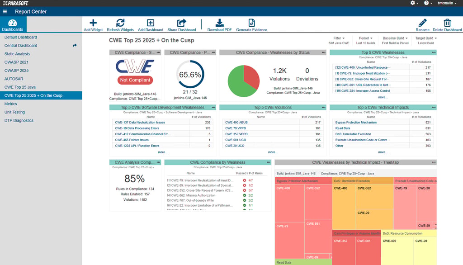The height and width of the screenshot is (265, 463).
Task: Click the share arrow beside Central Dashboard
Action: click(75, 46)
